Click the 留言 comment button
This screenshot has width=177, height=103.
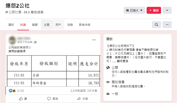53,99
